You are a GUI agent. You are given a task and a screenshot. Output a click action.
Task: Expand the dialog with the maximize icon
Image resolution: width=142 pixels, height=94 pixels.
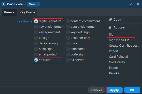click(x=131, y=4)
